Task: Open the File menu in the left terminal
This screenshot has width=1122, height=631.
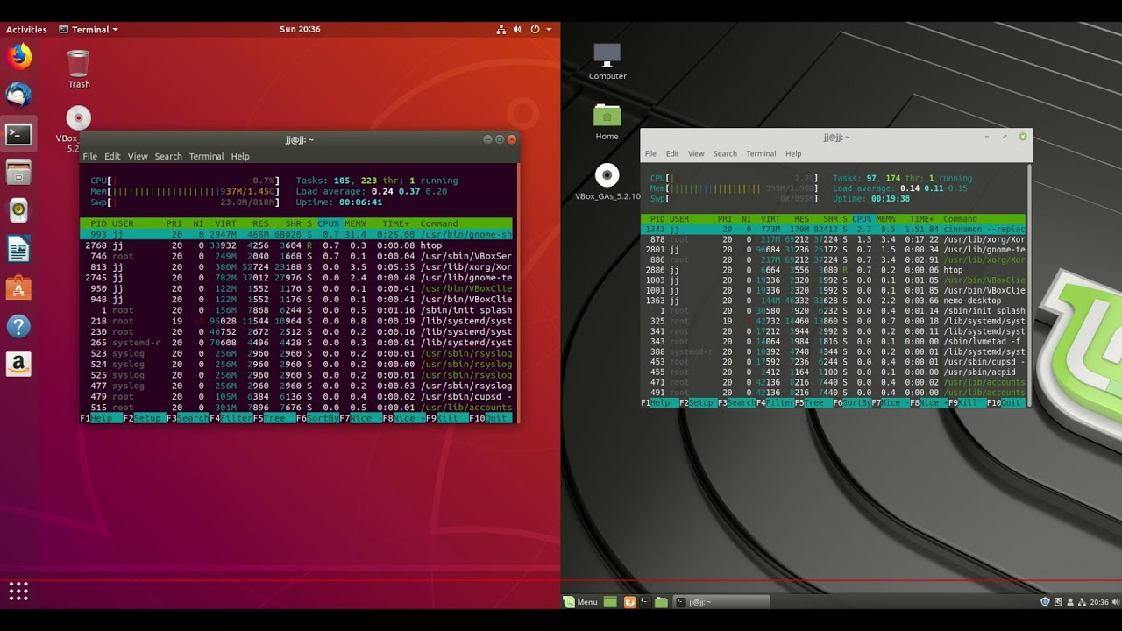Action: [89, 156]
